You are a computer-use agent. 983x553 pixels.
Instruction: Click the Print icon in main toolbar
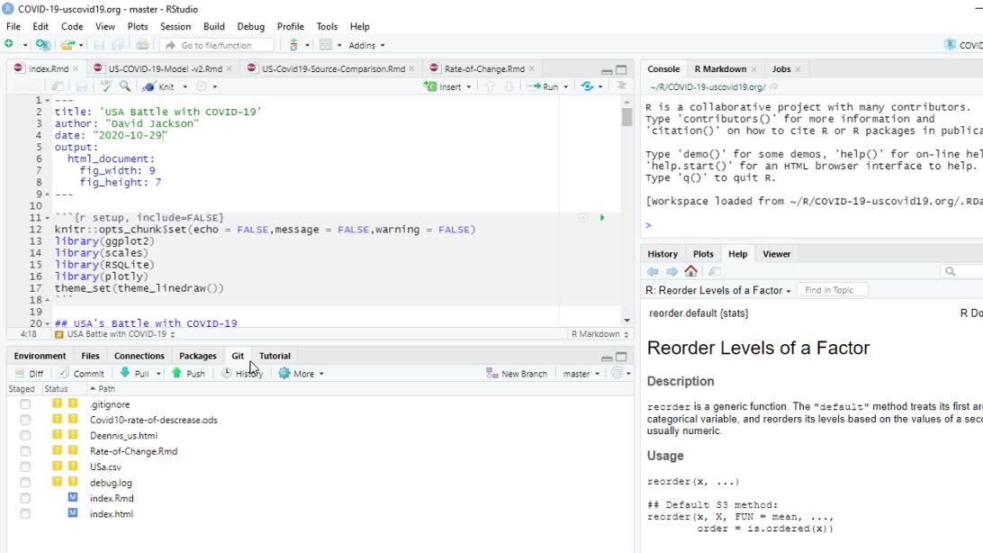(142, 44)
